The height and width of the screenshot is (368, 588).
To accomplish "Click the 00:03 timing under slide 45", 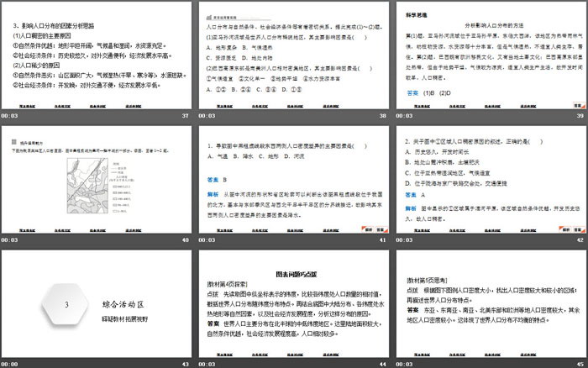I will 404,364.
